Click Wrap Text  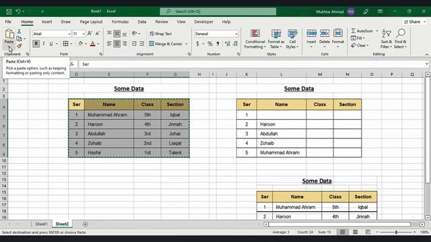(161, 34)
